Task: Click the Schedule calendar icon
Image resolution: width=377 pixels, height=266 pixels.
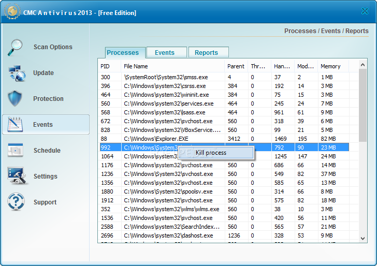Action: pos(16,150)
